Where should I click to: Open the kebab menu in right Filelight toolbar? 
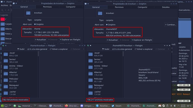pyautogui.click(x=168, y=49)
